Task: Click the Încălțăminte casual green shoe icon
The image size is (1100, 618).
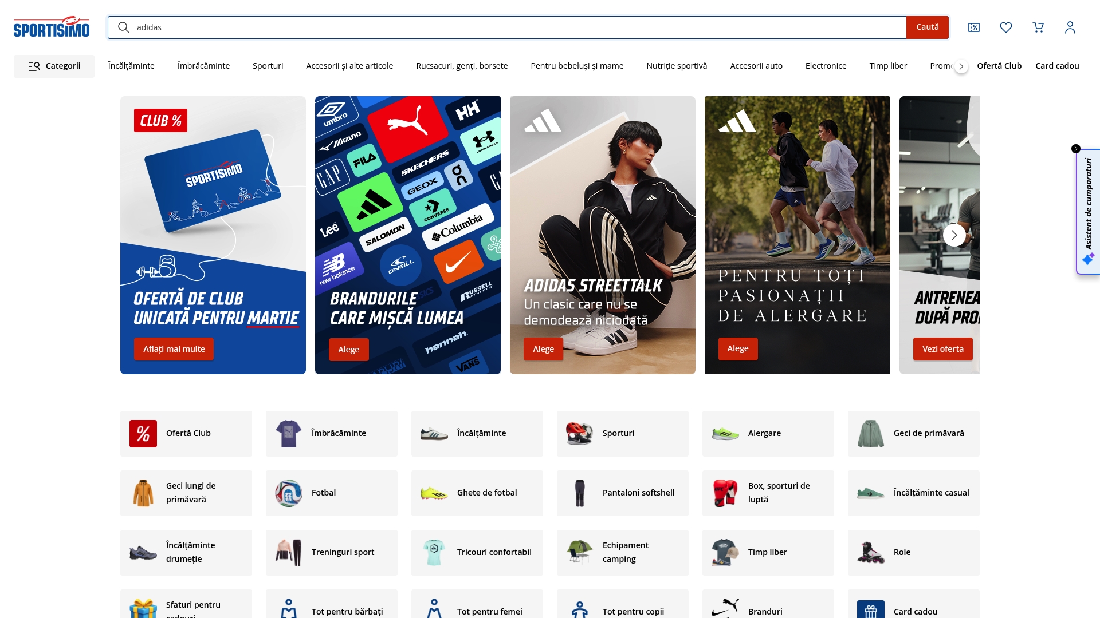Action: [871, 493]
